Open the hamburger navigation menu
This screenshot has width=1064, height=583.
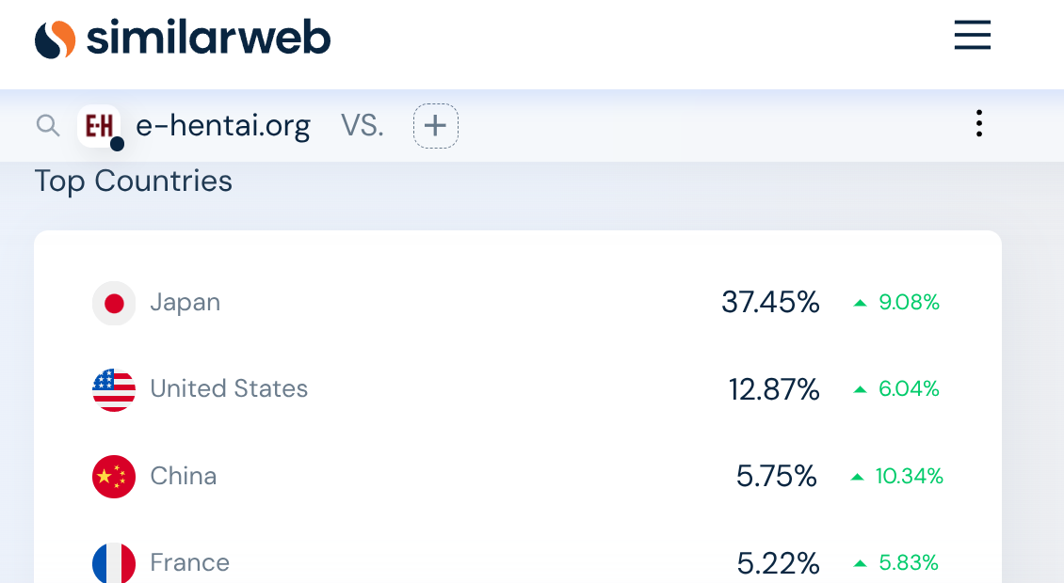point(973,35)
